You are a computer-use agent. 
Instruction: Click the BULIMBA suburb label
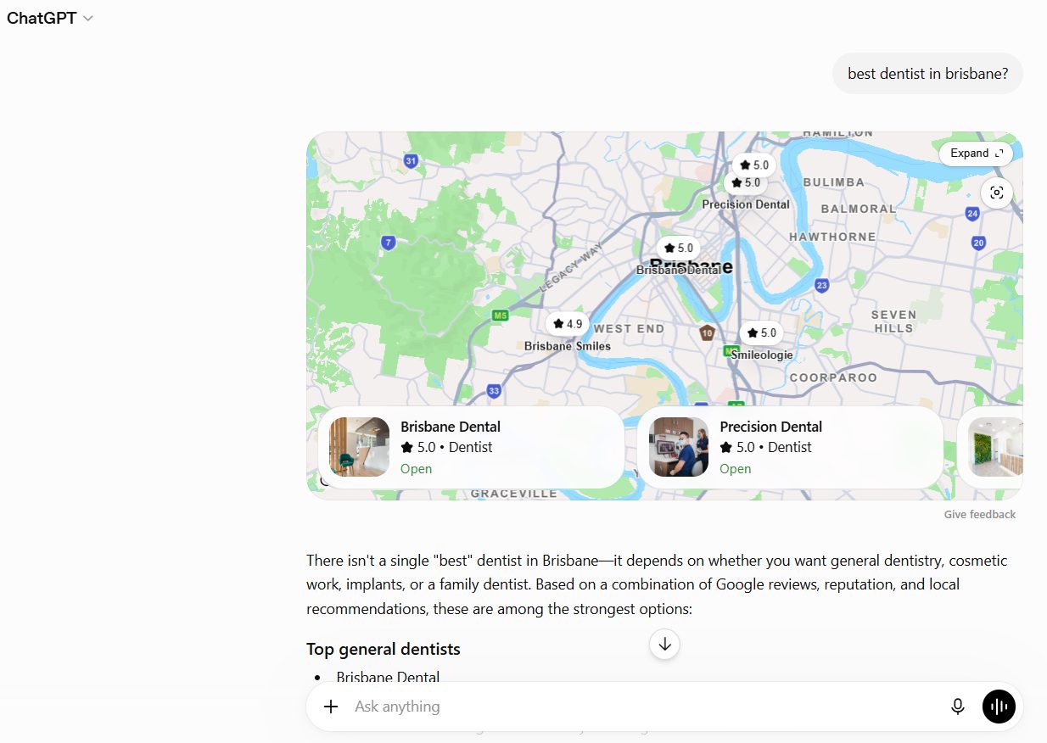(x=833, y=182)
